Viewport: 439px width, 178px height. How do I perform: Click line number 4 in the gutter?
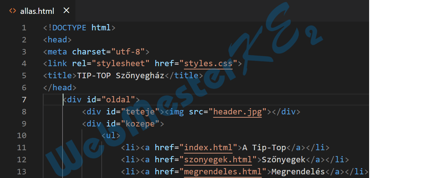24,64
